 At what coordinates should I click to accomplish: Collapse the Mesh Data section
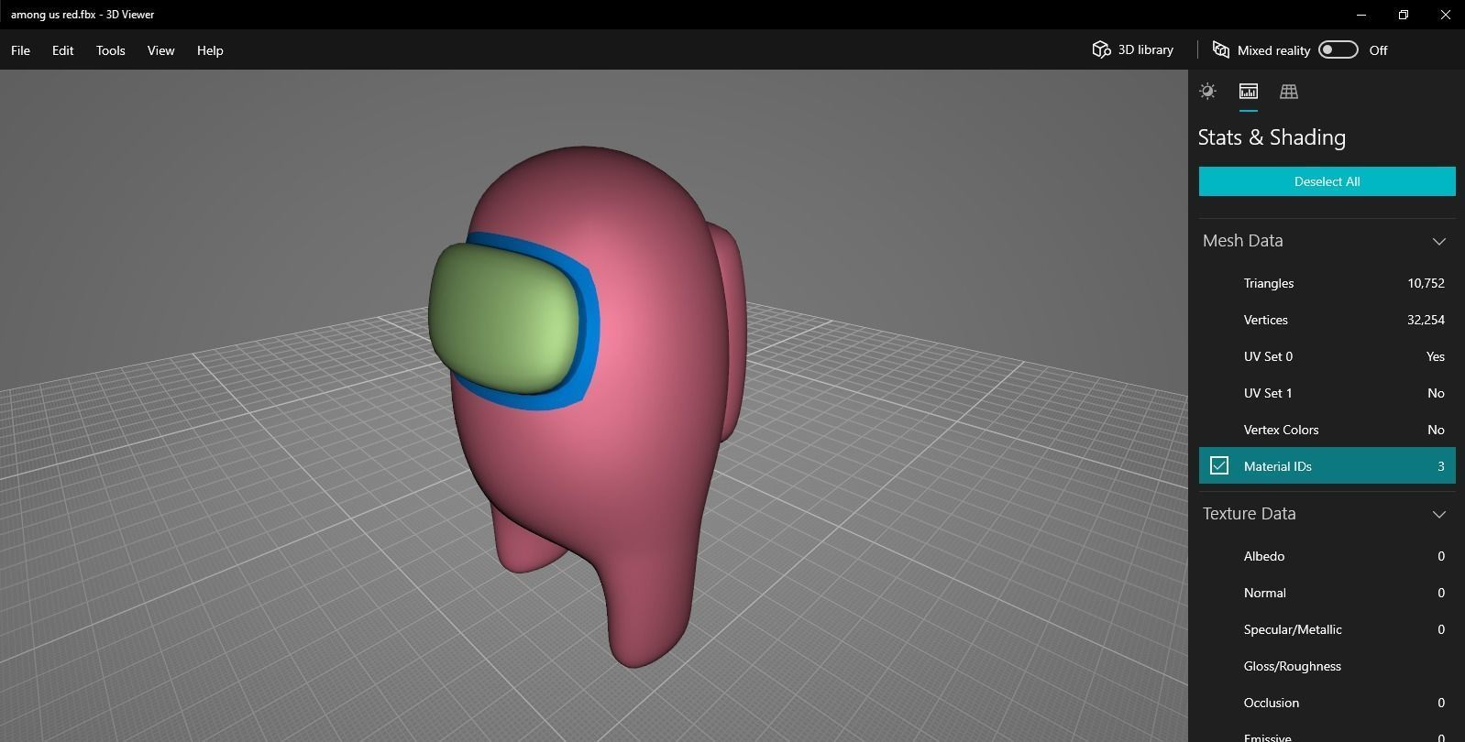(1438, 241)
